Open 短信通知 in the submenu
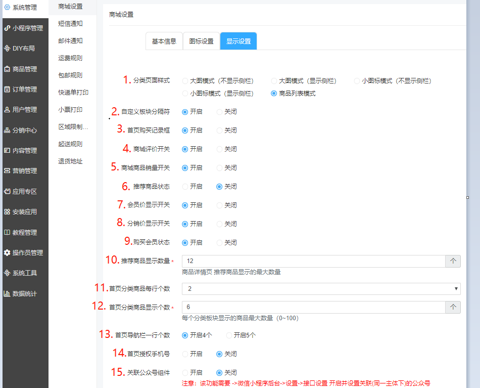The height and width of the screenshot is (388, 480). coord(70,24)
